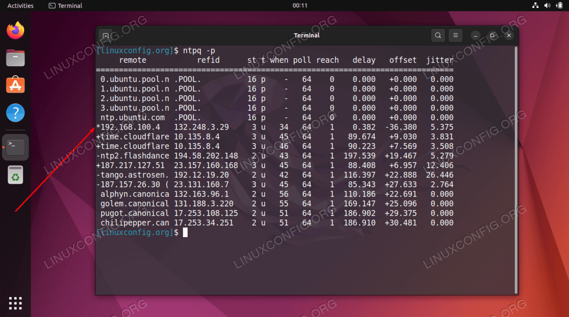This screenshot has width=569, height=317.
Task: Click the '-ntp2.flashdance' remote entry
Action: click(x=132, y=156)
